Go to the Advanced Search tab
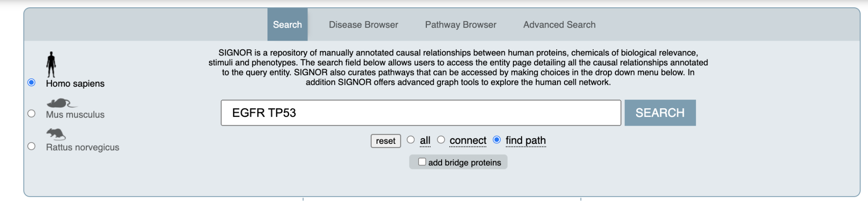The height and width of the screenshot is (201, 868). pos(559,25)
